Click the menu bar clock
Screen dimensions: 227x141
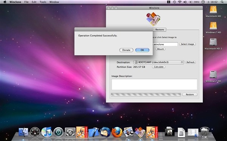213,2
